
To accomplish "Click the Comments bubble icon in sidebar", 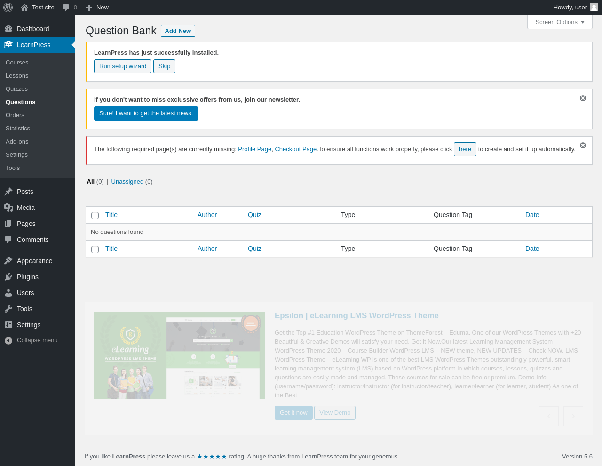I will pyautogui.click(x=8, y=240).
